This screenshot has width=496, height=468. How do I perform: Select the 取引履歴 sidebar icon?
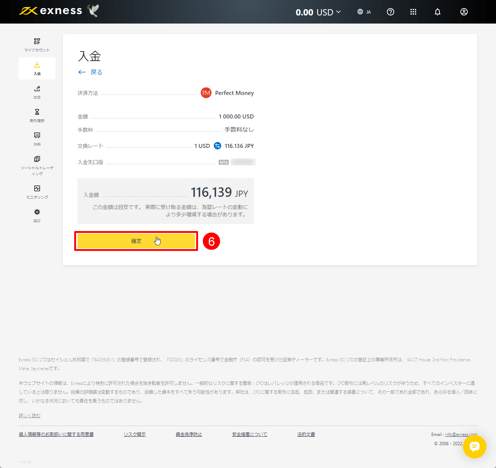click(x=37, y=115)
